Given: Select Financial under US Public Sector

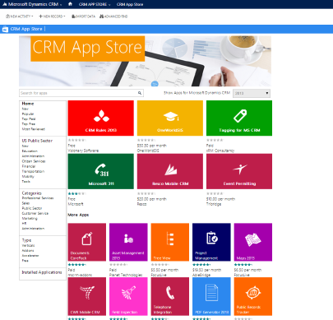Looking at the screenshot, I should (29, 166).
